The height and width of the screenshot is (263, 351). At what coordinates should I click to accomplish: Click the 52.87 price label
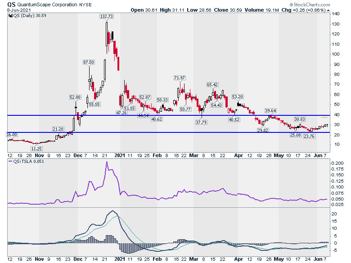pos(145,97)
